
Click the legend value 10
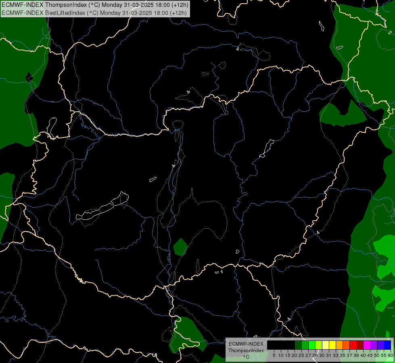[x=281, y=355]
